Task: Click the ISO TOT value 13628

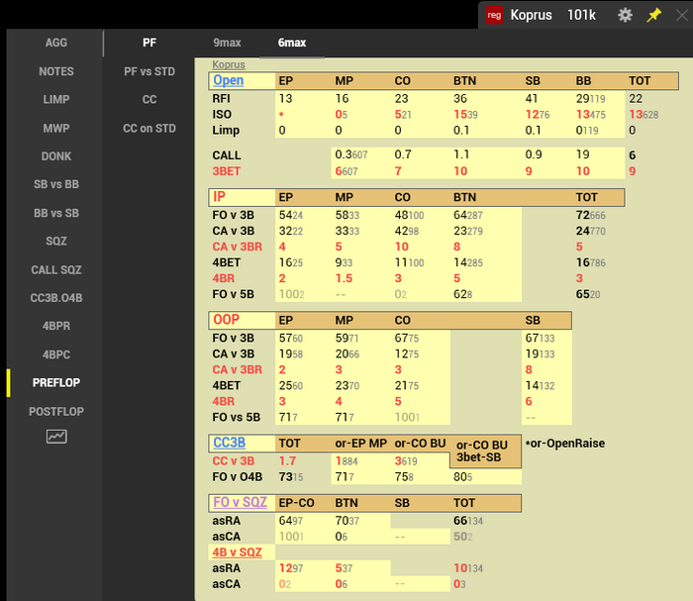Action: pyautogui.click(x=643, y=115)
